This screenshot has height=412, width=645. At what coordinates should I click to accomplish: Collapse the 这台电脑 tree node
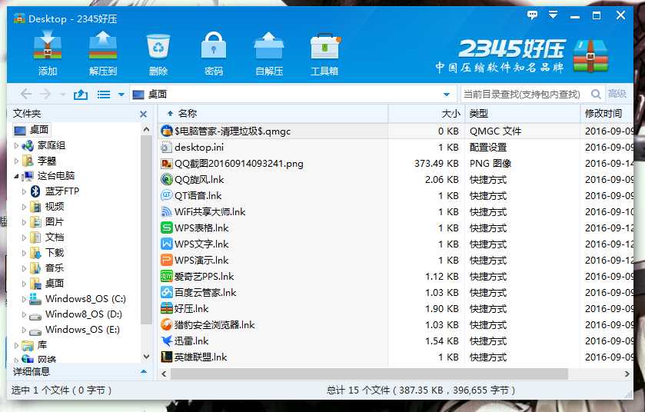pos(16,176)
